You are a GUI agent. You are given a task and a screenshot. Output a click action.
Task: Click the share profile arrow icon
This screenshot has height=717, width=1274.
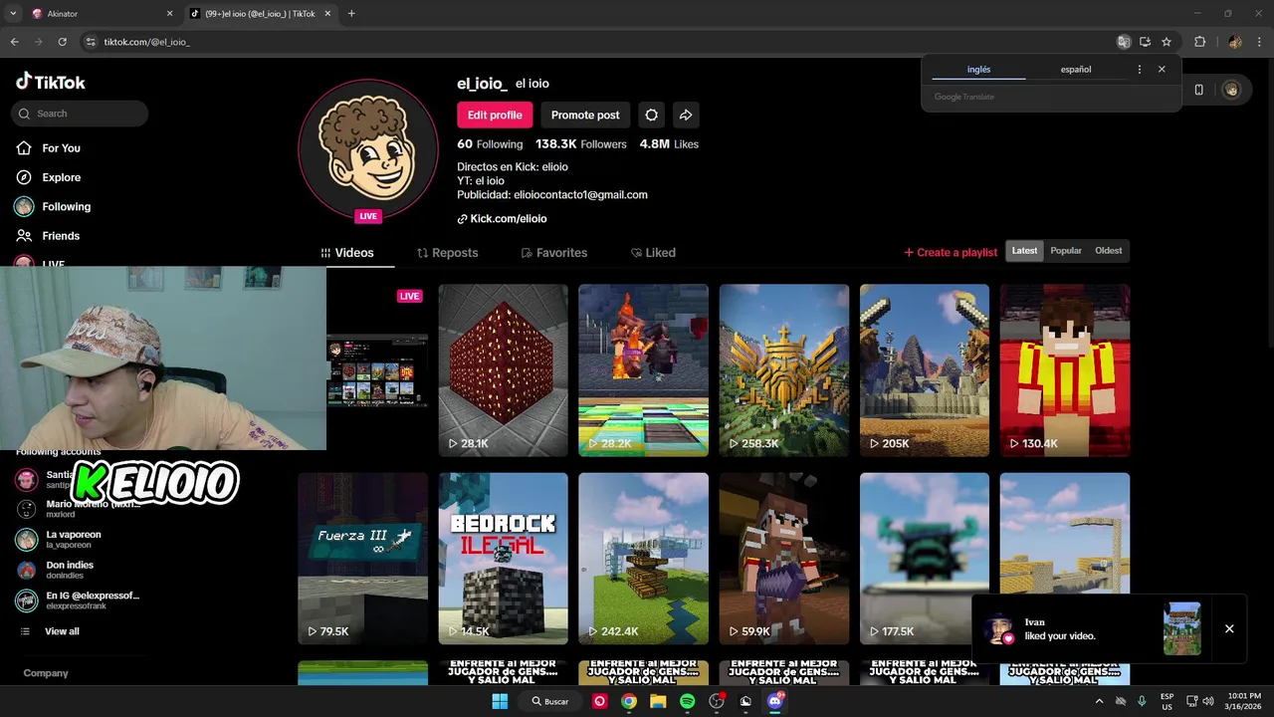click(x=686, y=115)
